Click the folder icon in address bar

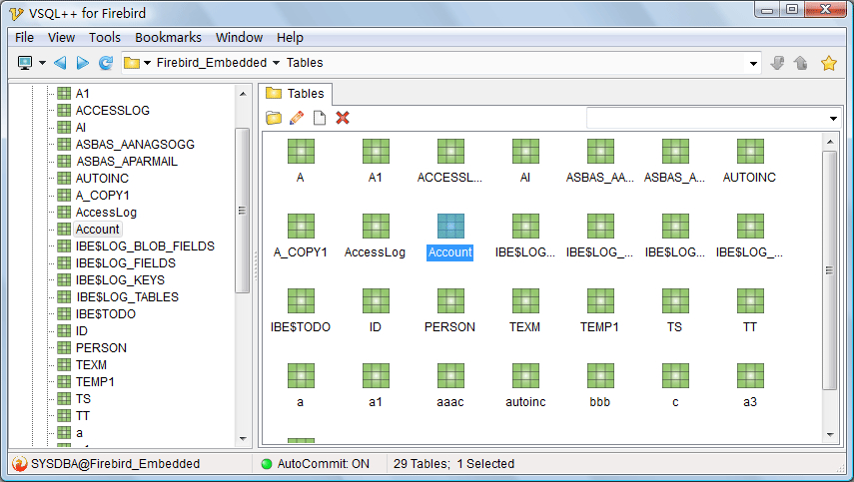point(132,63)
